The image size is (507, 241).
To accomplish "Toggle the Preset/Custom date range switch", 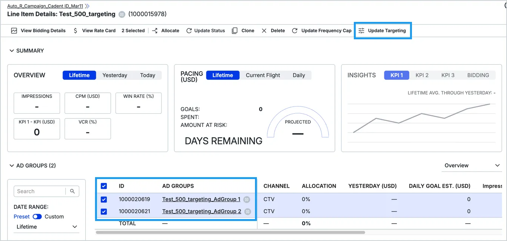I will [37, 216].
